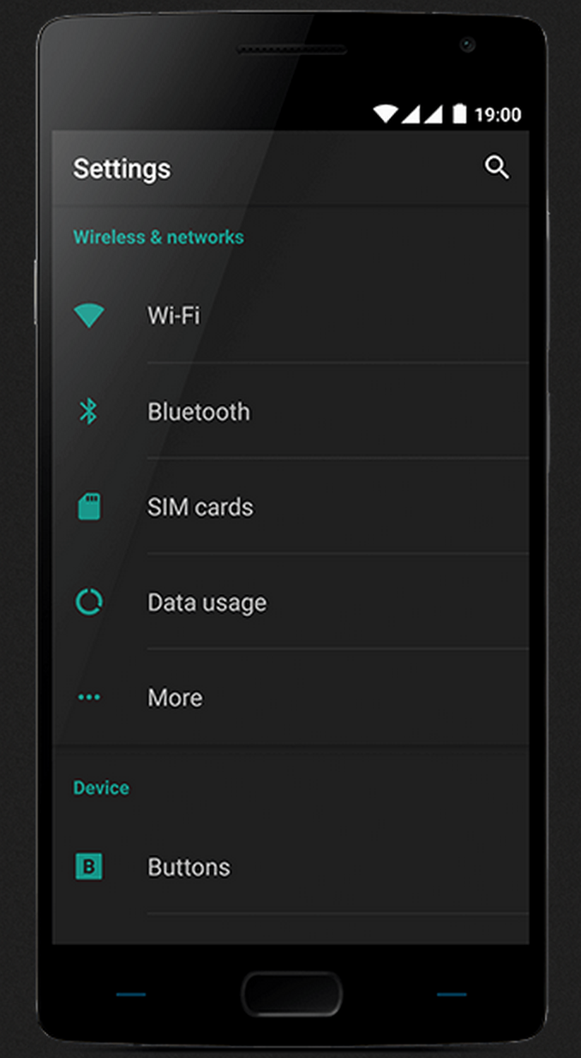Open the Buttons device setting
Image resolution: width=581 pixels, height=1058 pixels.
click(x=290, y=867)
